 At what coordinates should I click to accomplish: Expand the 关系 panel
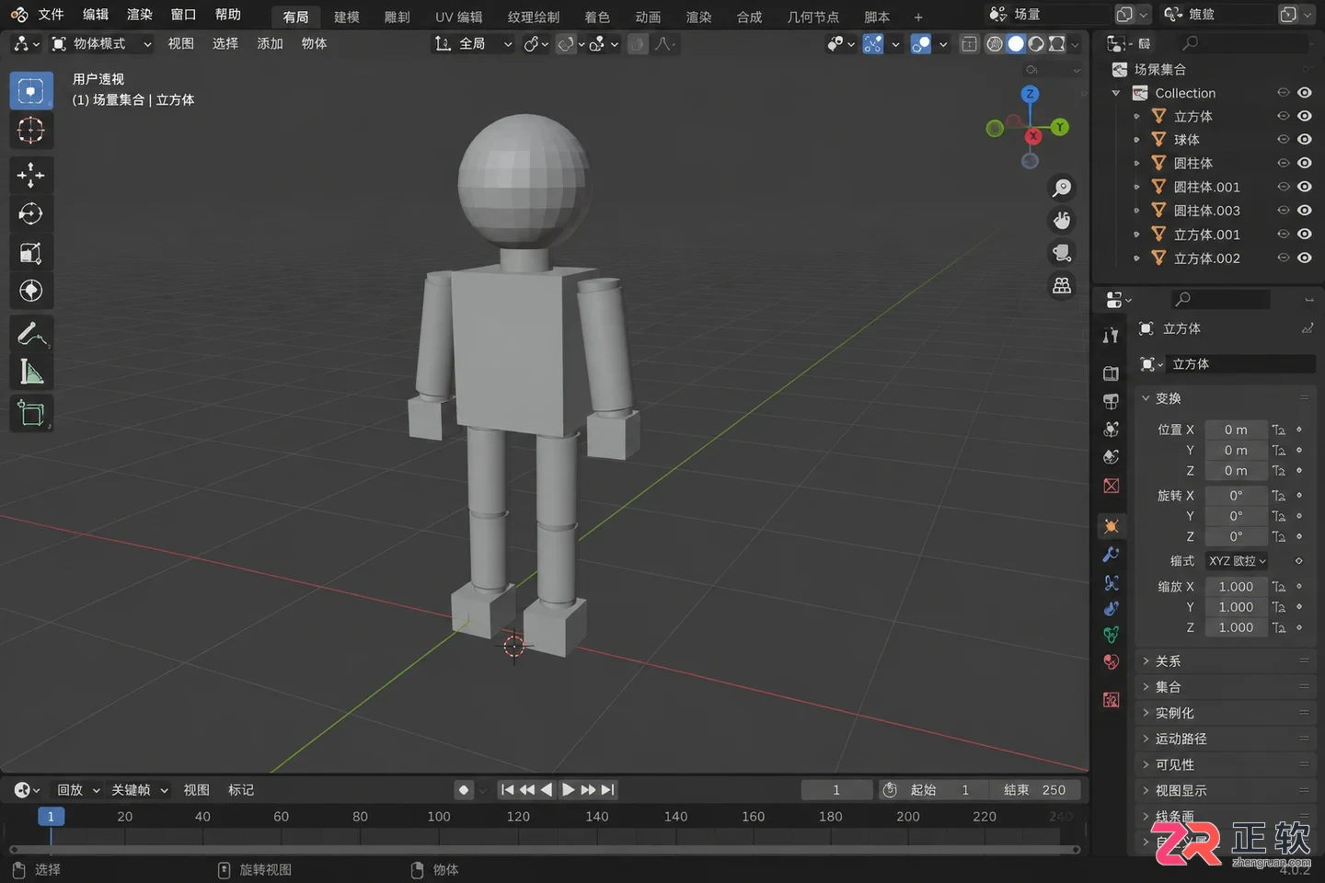pos(1225,661)
